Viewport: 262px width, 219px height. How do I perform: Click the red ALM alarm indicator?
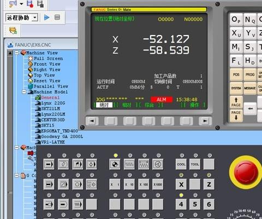pos(162,100)
